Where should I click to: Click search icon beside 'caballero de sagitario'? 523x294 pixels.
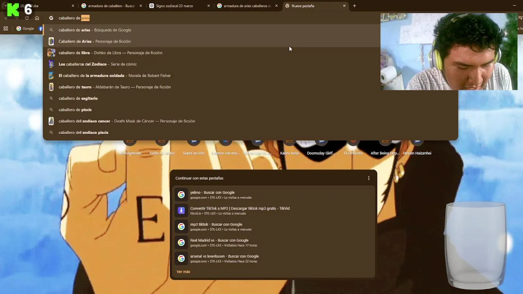coord(51,98)
